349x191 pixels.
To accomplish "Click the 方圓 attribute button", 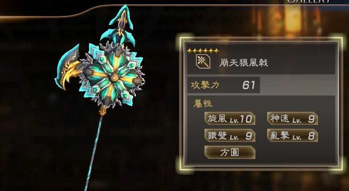I will (230, 152).
